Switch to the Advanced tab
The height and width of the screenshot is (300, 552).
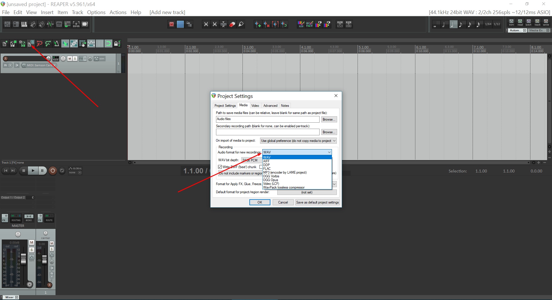270,106
